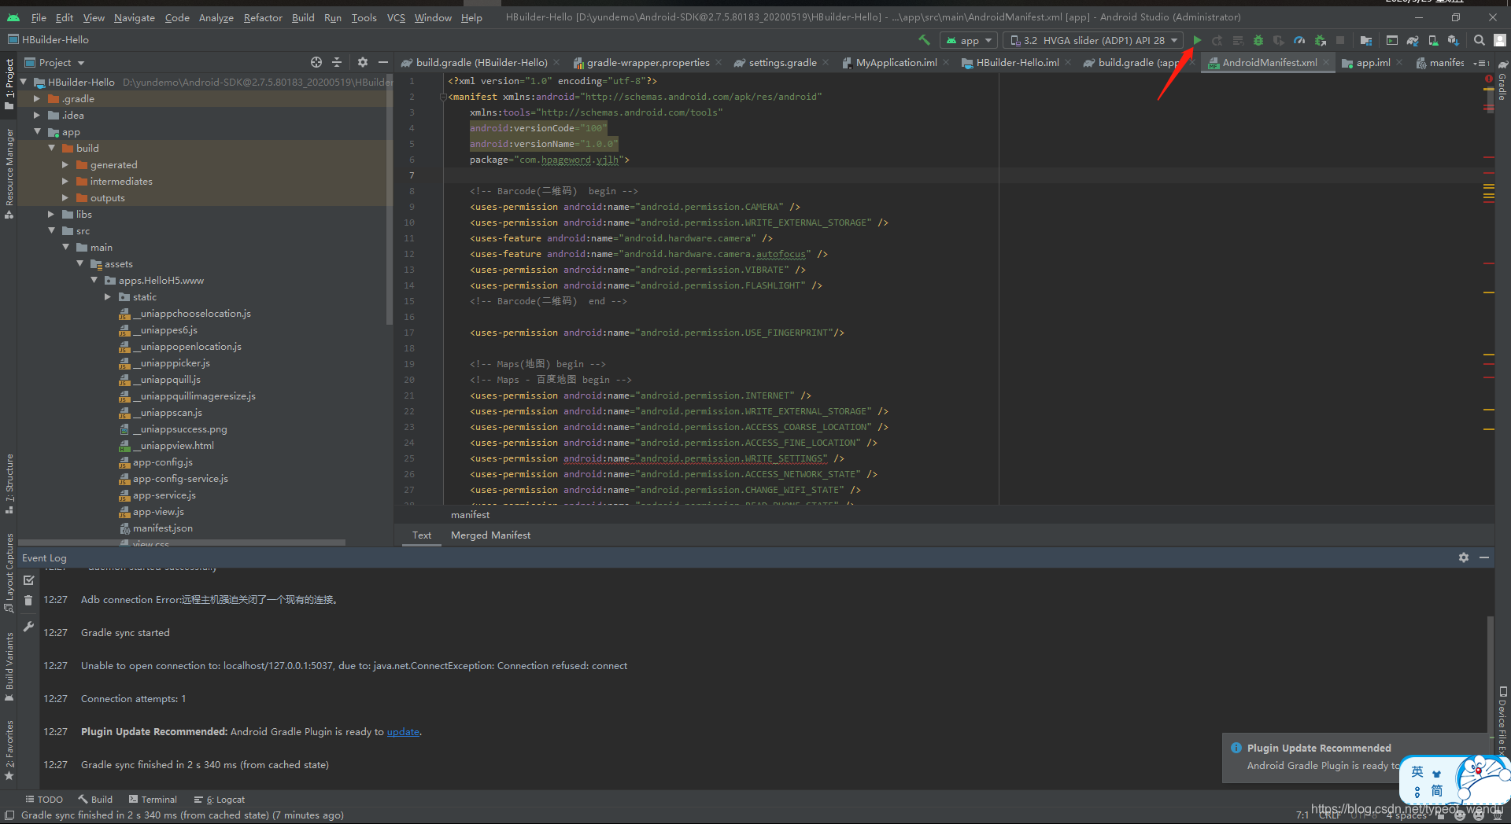This screenshot has width=1511, height=824.
Task: Toggle the Favorites side tab
Action: point(9,749)
